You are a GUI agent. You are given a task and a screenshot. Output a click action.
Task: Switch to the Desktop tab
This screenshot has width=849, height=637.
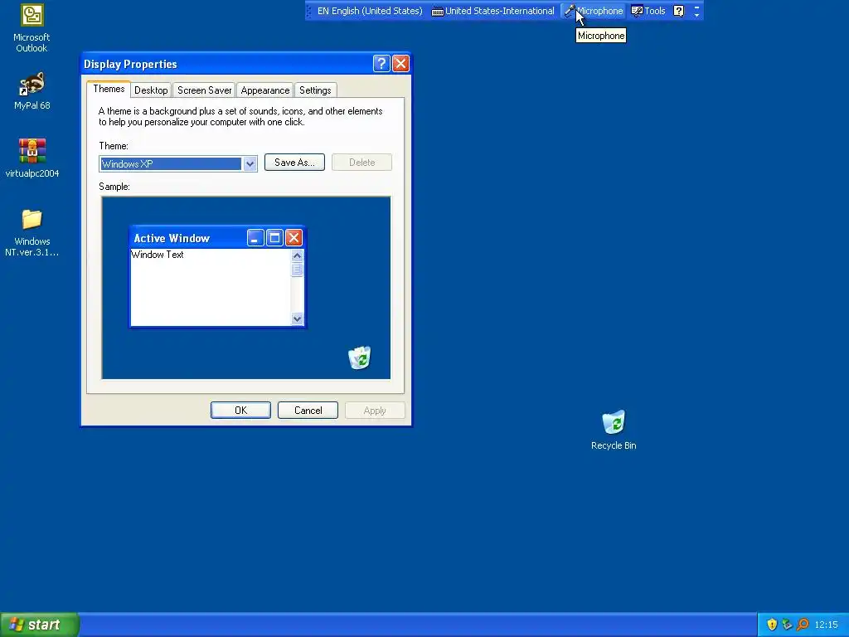tap(151, 90)
